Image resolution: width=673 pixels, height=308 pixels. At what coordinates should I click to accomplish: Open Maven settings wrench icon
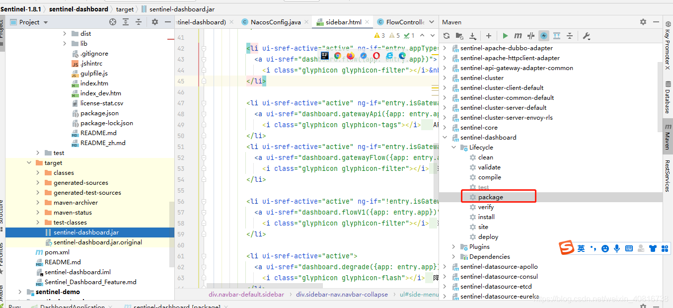click(x=586, y=36)
